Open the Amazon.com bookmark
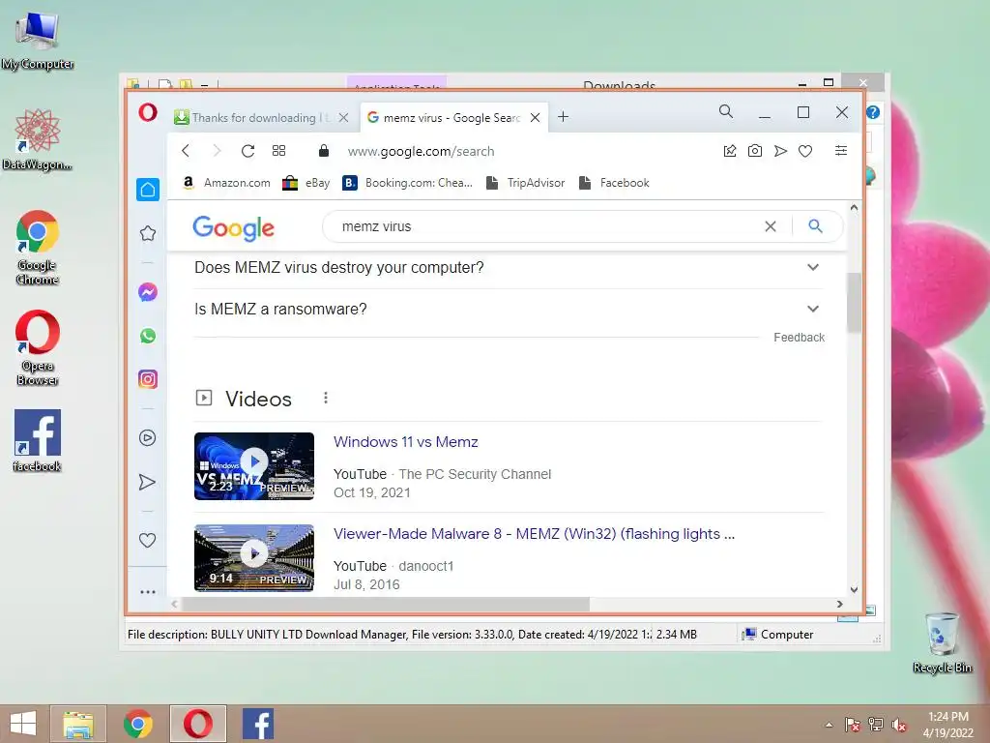The image size is (990, 743). coord(226,183)
